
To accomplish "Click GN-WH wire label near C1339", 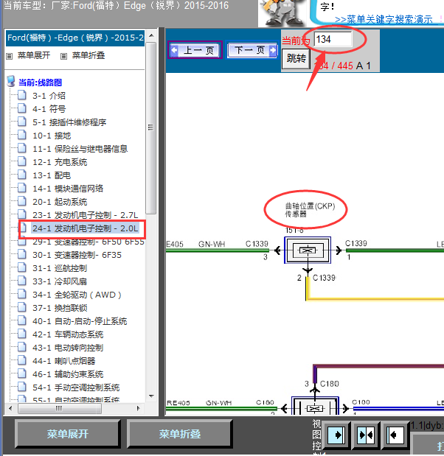I will (x=212, y=244).
